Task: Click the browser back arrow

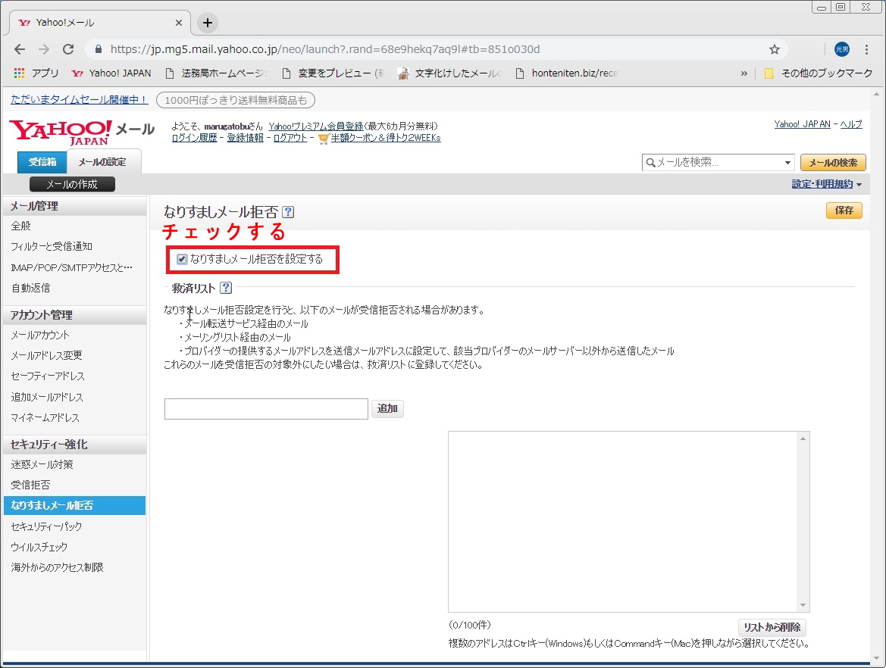Action: (20, 49)
